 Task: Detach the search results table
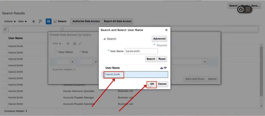60,21
